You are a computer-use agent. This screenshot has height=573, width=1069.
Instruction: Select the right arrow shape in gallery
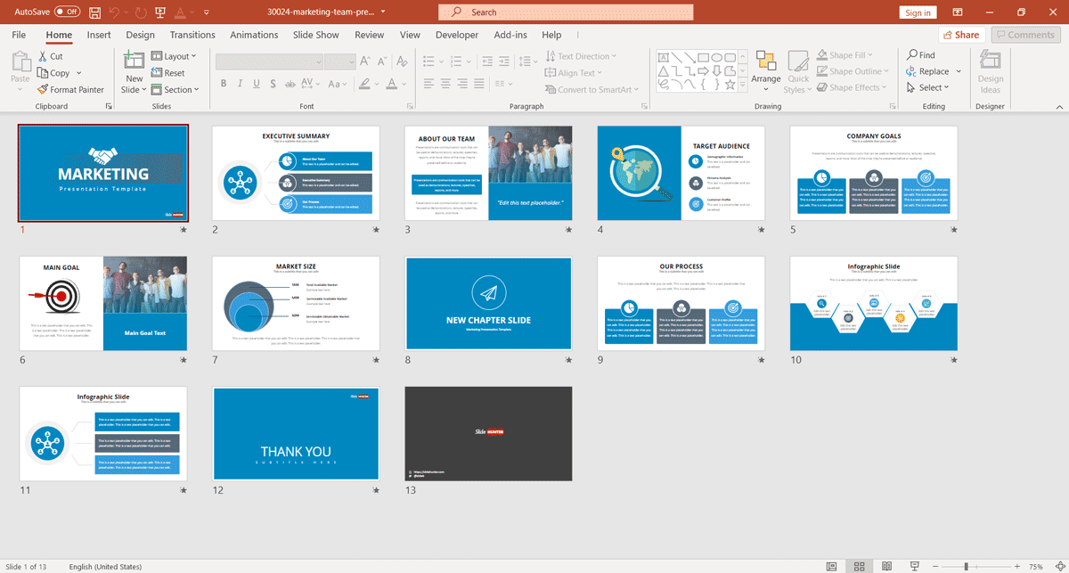(704, 70)
